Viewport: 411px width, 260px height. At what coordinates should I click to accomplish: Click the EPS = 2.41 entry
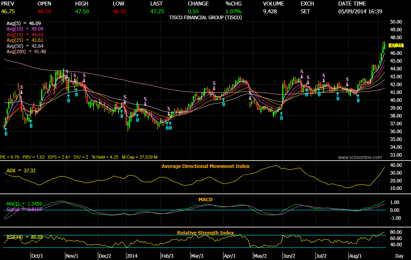[59, 157]
